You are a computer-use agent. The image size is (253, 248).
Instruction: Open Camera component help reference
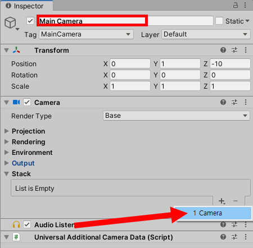[223, 102]
